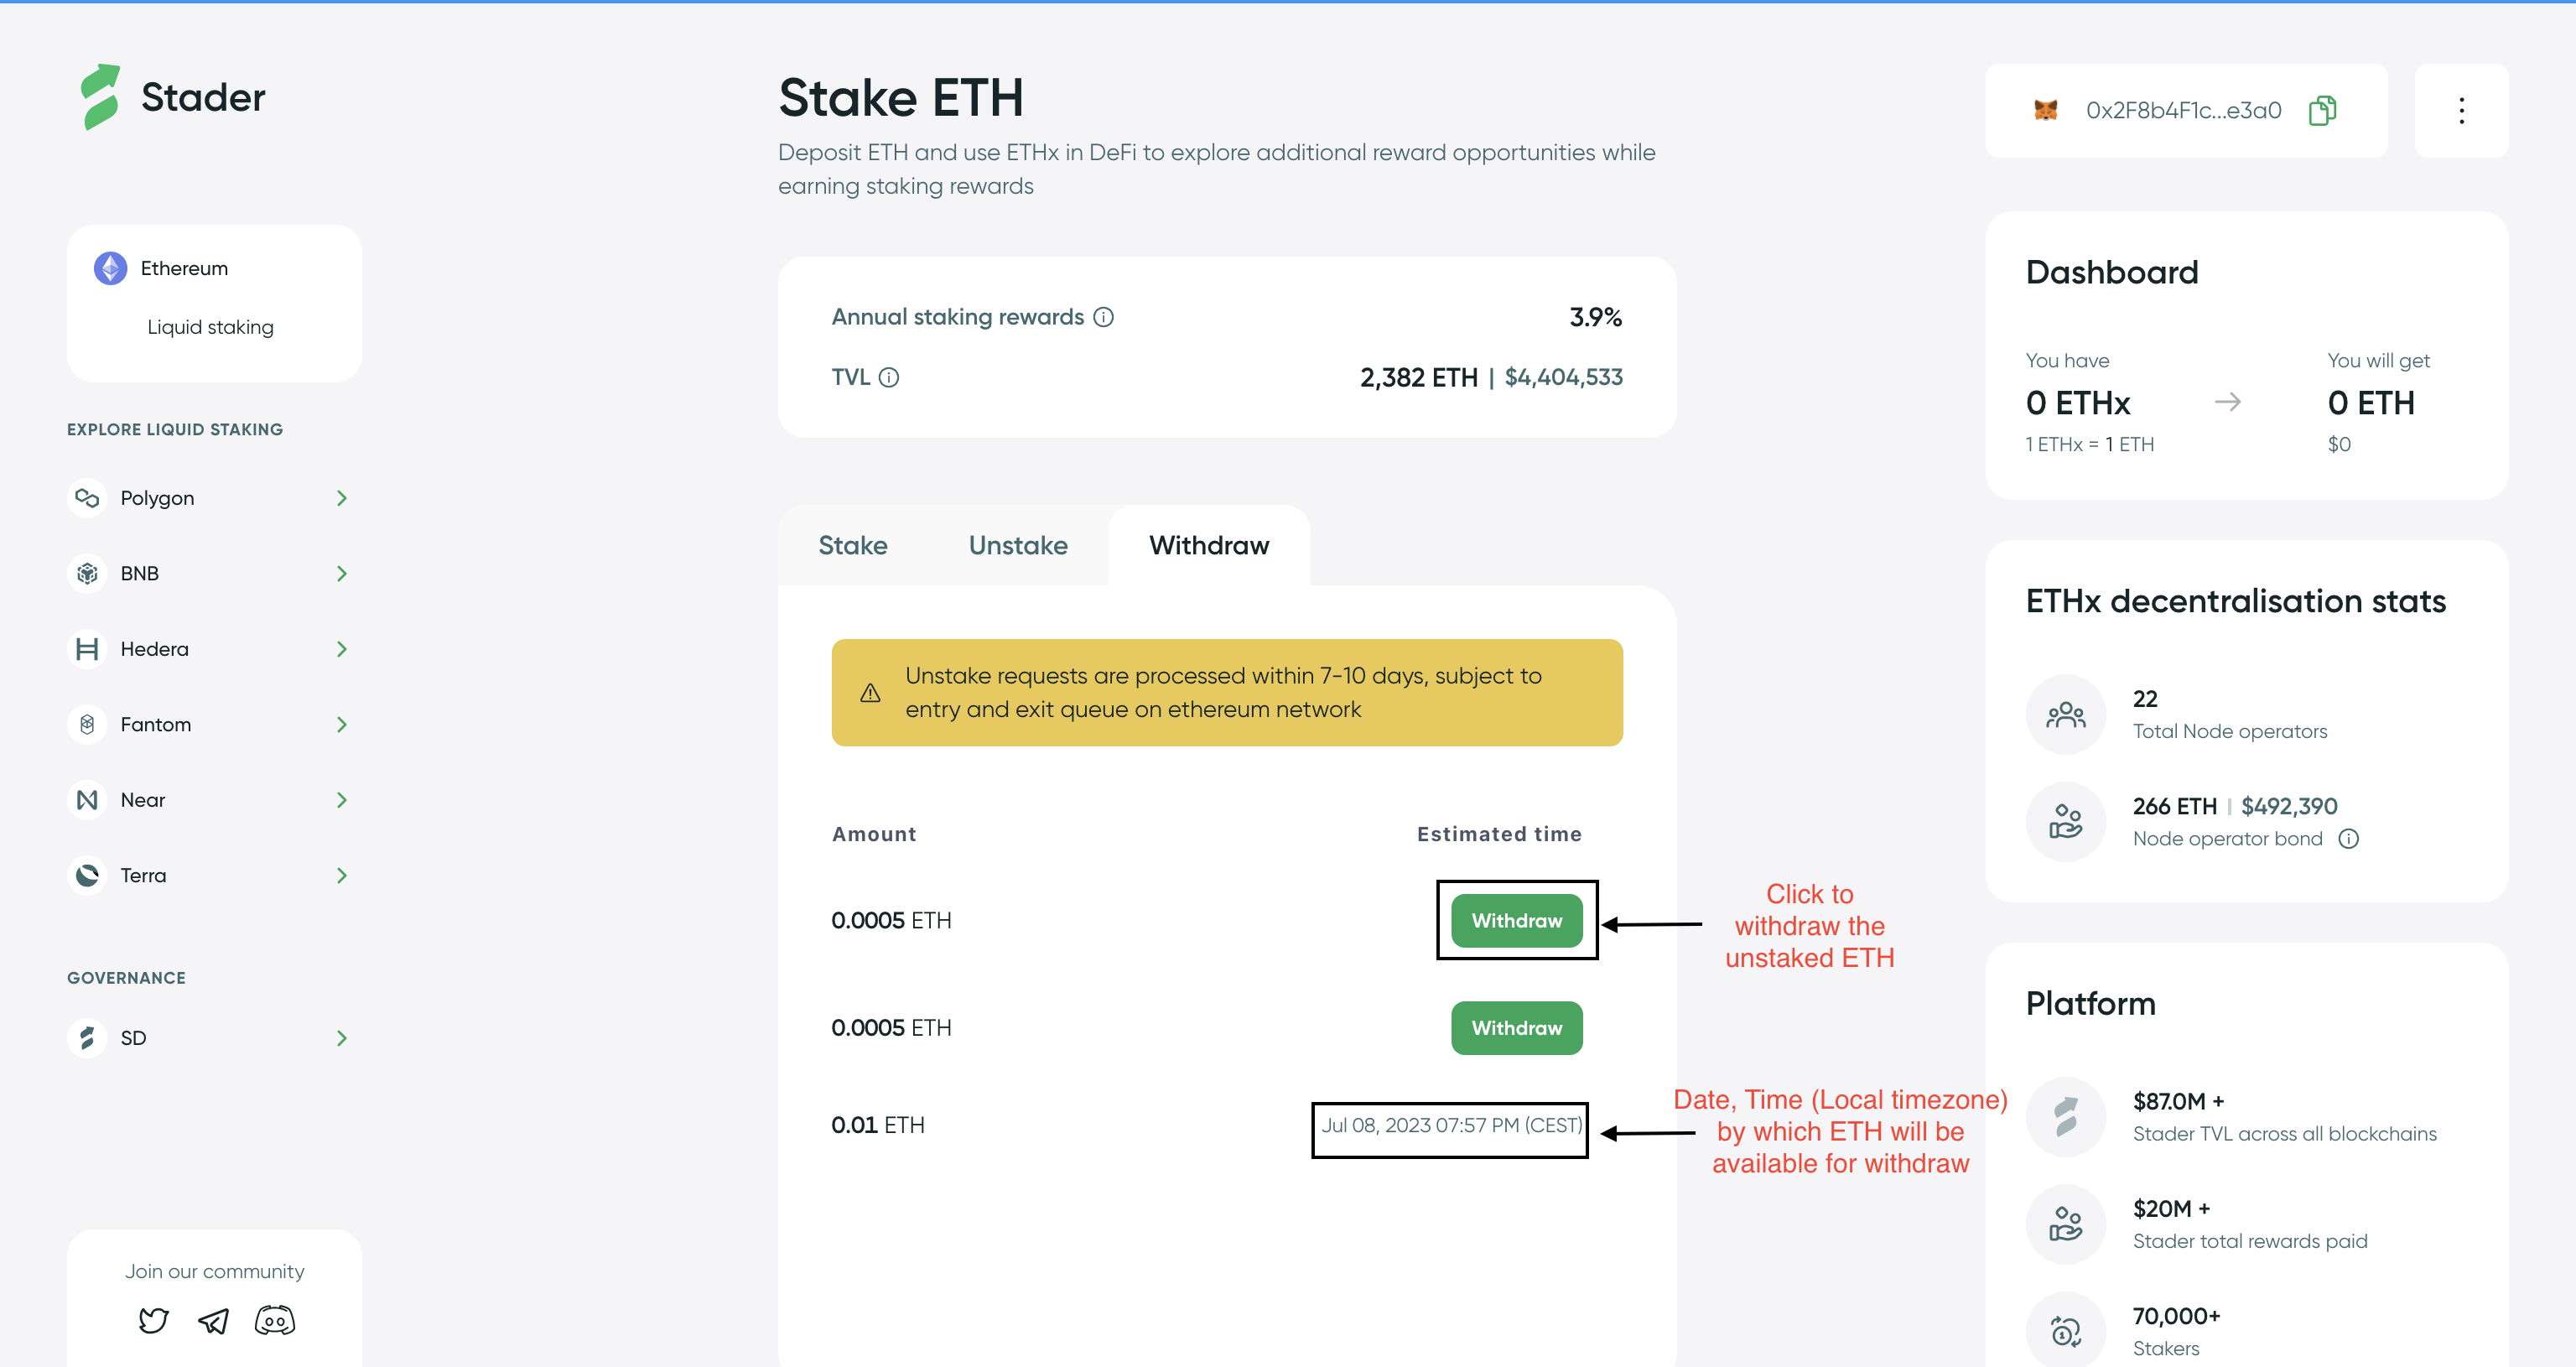
Task: Open Stader Telegram community link
Action: [213, 1321]
